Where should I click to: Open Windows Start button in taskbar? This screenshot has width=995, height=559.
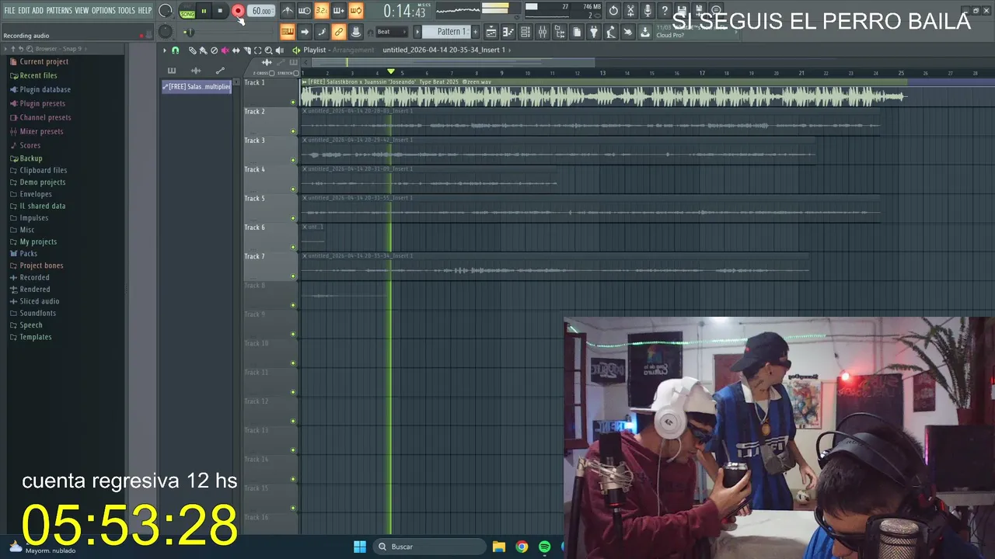pyautogui.click(x=360, y=547)
